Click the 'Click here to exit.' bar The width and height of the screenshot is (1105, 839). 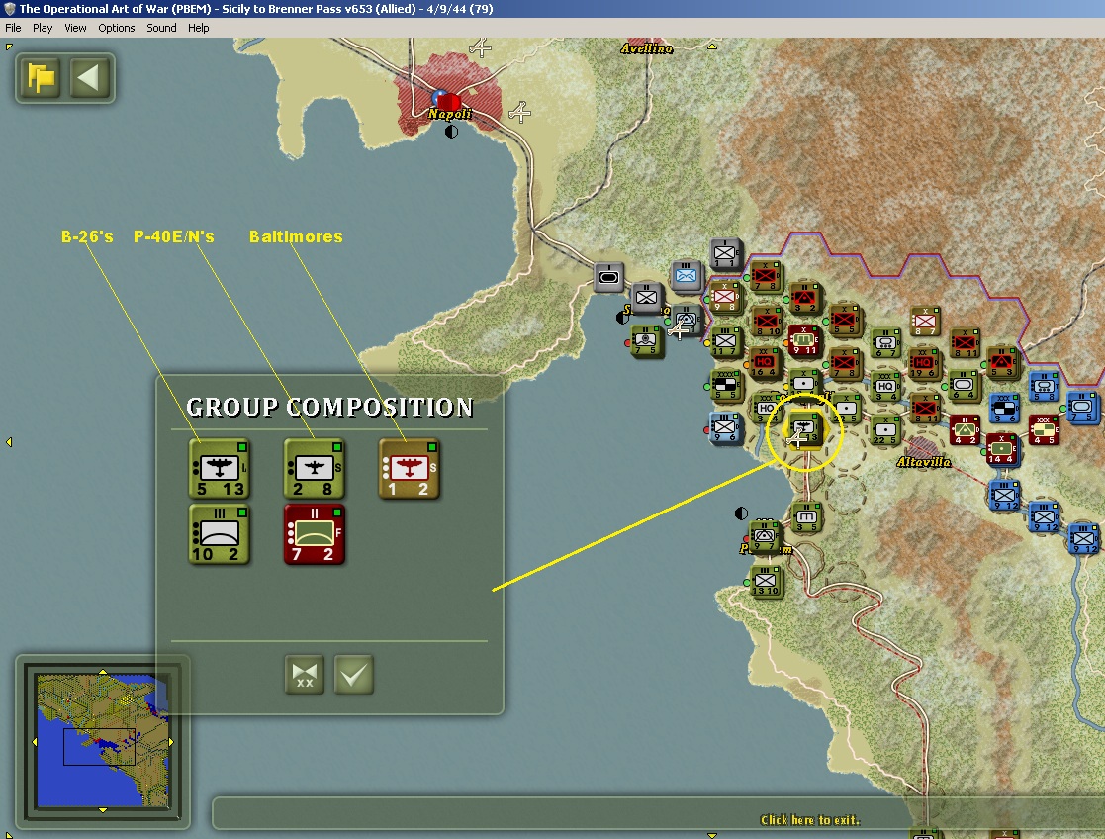[x=810, y=820]
